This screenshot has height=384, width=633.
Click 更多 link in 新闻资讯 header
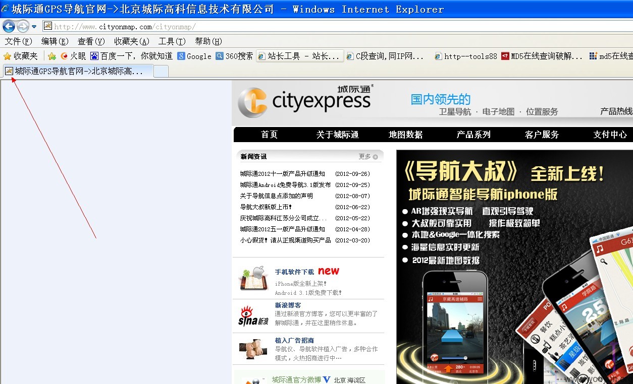click(x=368, y=157)
